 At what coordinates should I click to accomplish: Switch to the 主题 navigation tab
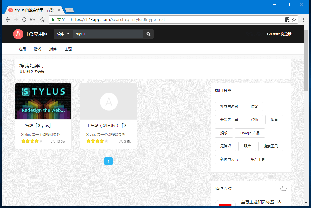(68, 49)
